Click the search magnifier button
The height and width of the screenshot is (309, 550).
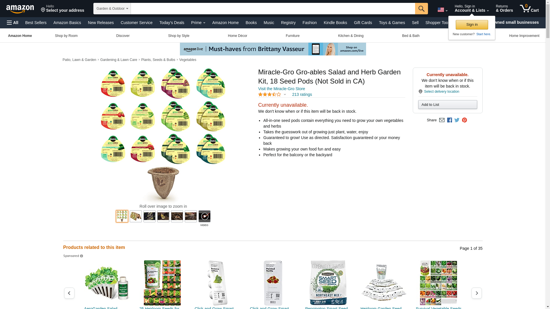coord(421,9)
